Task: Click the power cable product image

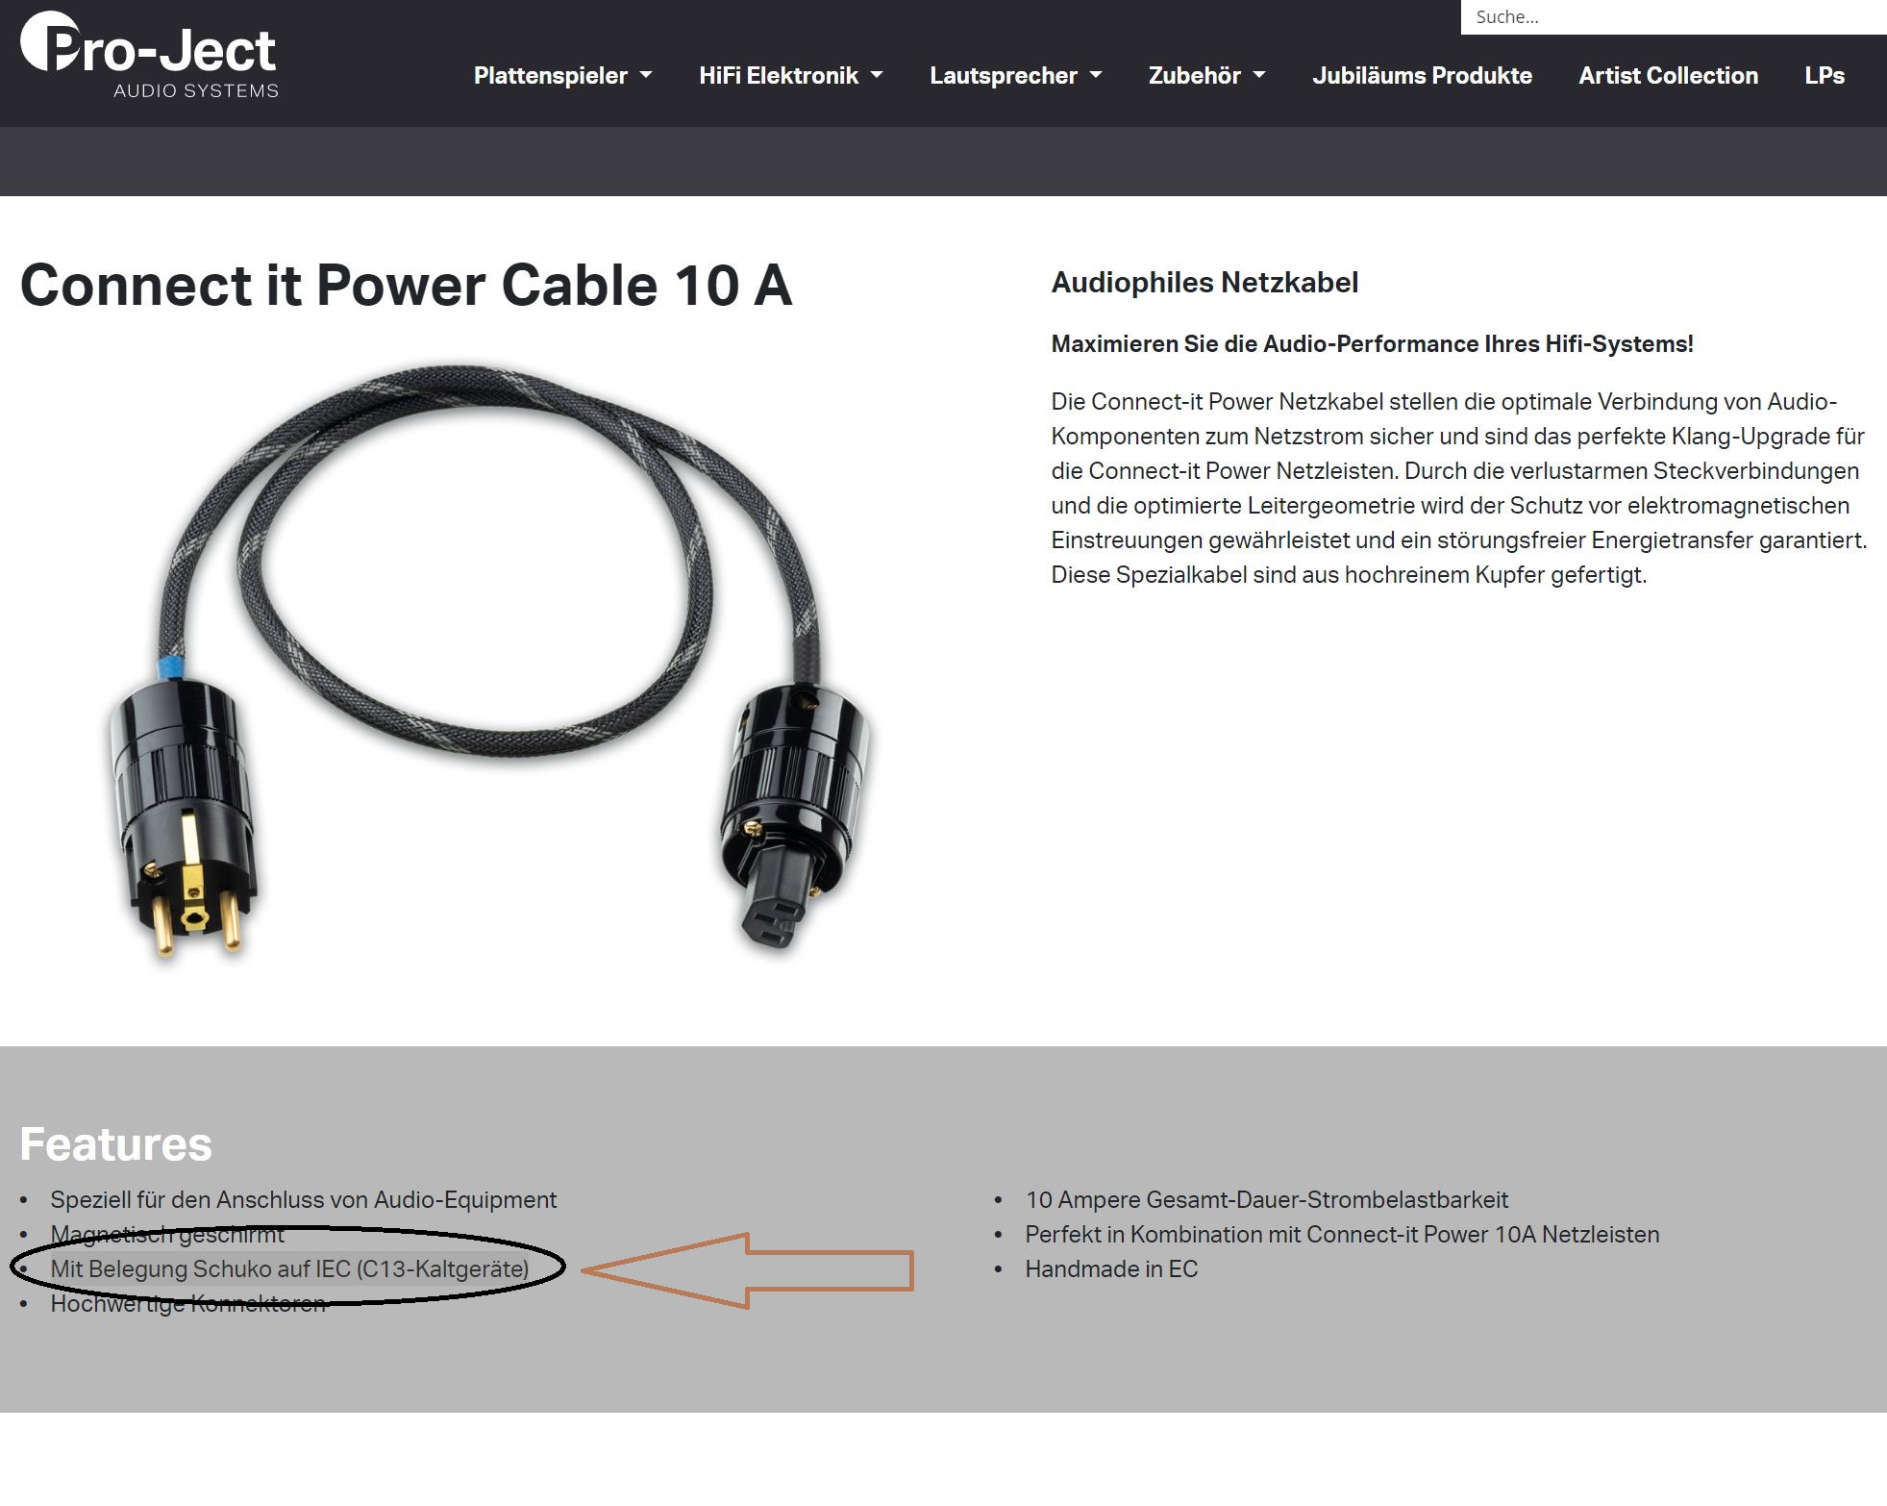Action: (490, 662)
